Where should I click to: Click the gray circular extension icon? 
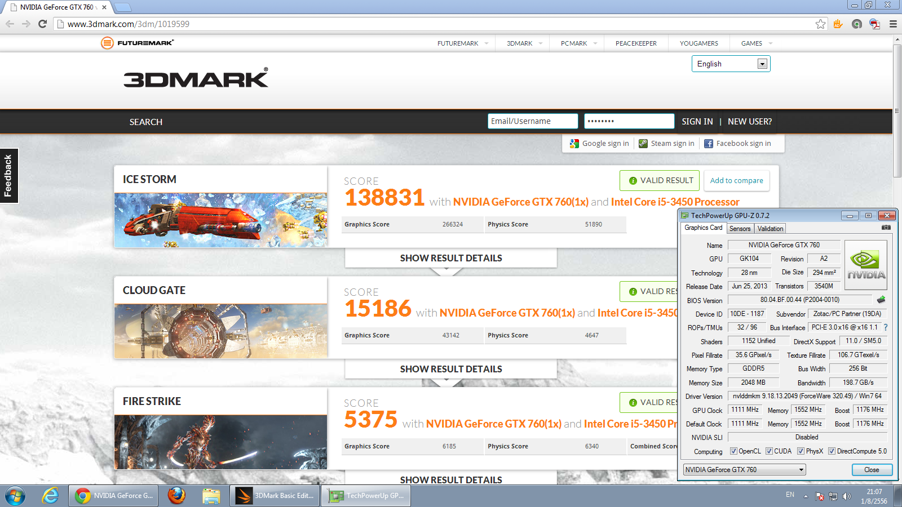click(x=857, y=24)
